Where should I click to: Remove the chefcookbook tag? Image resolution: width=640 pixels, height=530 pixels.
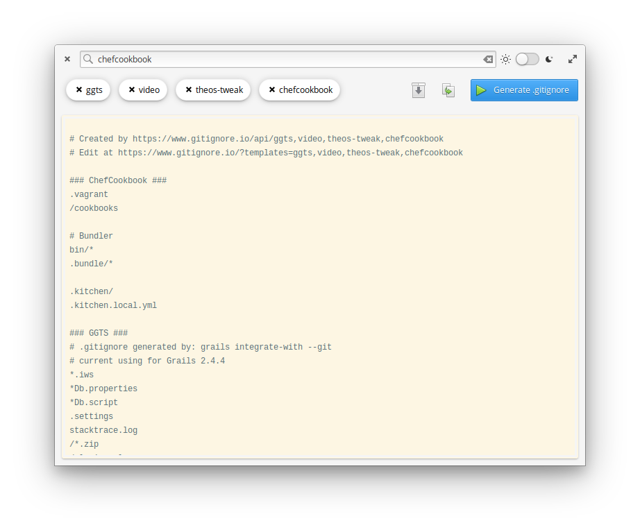(272, 90)
